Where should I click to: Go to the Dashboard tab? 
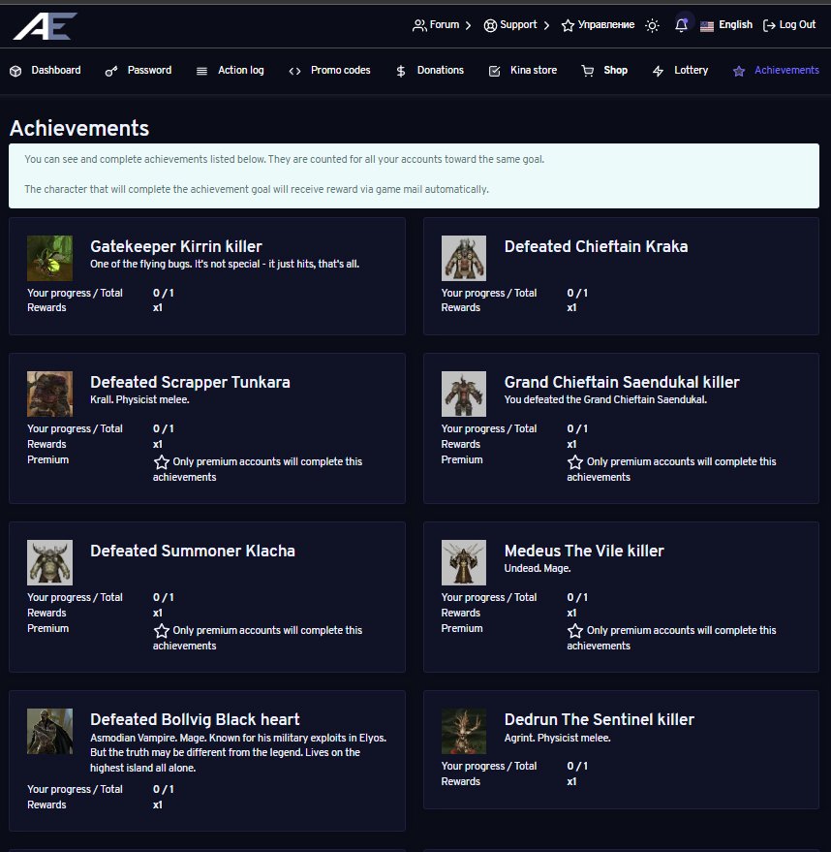[46, 71]
